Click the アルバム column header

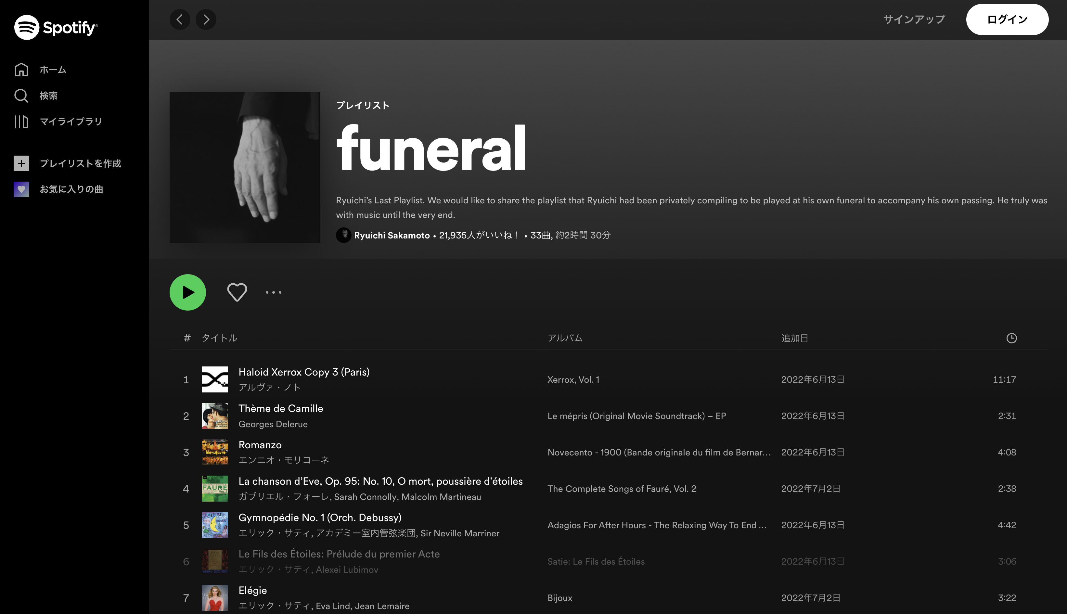point(565,338)
